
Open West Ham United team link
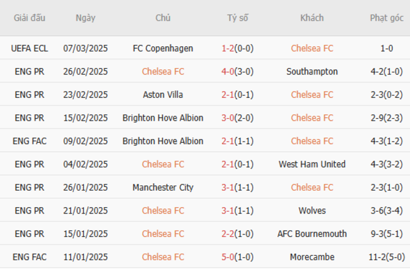pyautogui.click(x=312, y=164)
